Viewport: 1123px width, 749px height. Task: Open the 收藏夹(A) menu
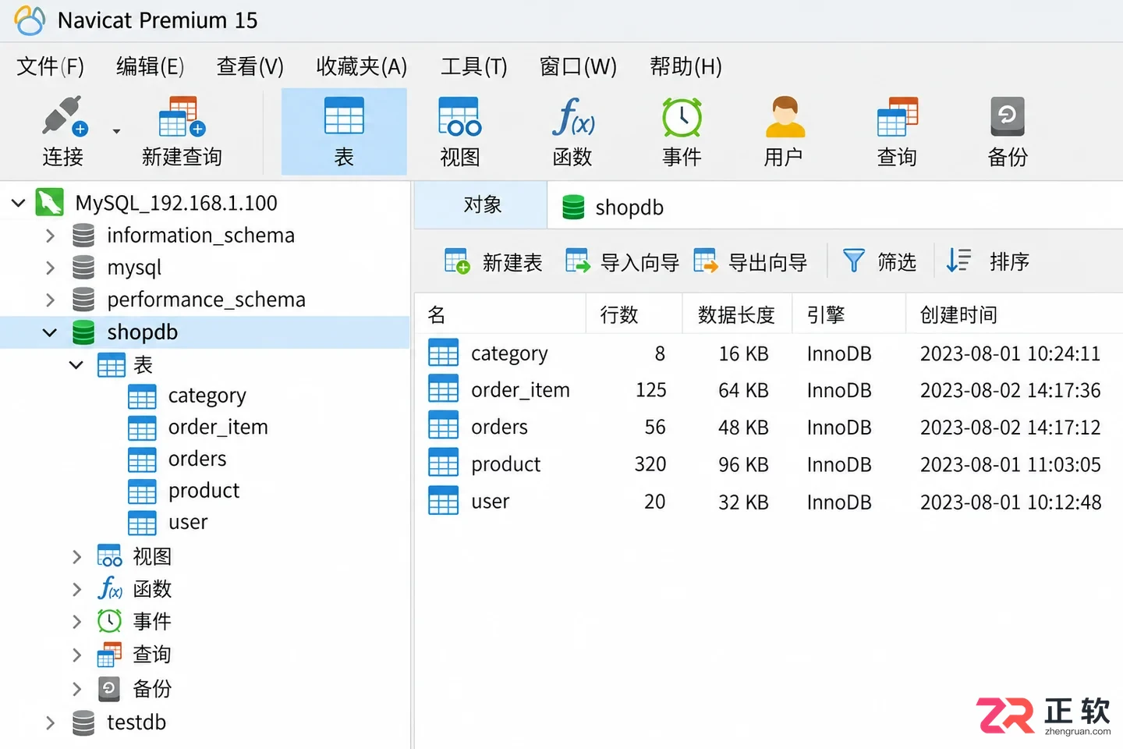362,66
